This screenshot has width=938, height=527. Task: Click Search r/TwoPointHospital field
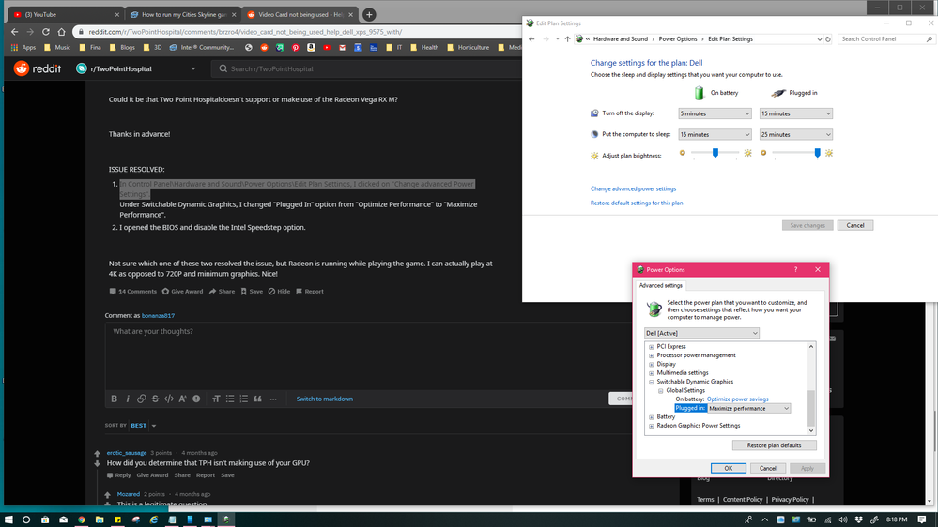[368, 68]
